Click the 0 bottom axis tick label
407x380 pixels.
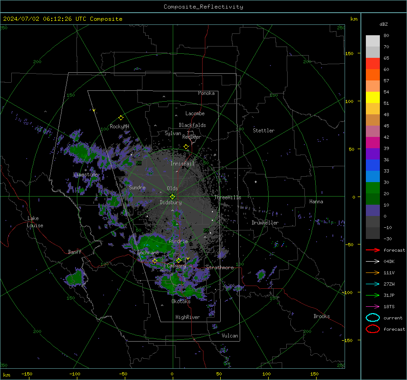point(172,374)
